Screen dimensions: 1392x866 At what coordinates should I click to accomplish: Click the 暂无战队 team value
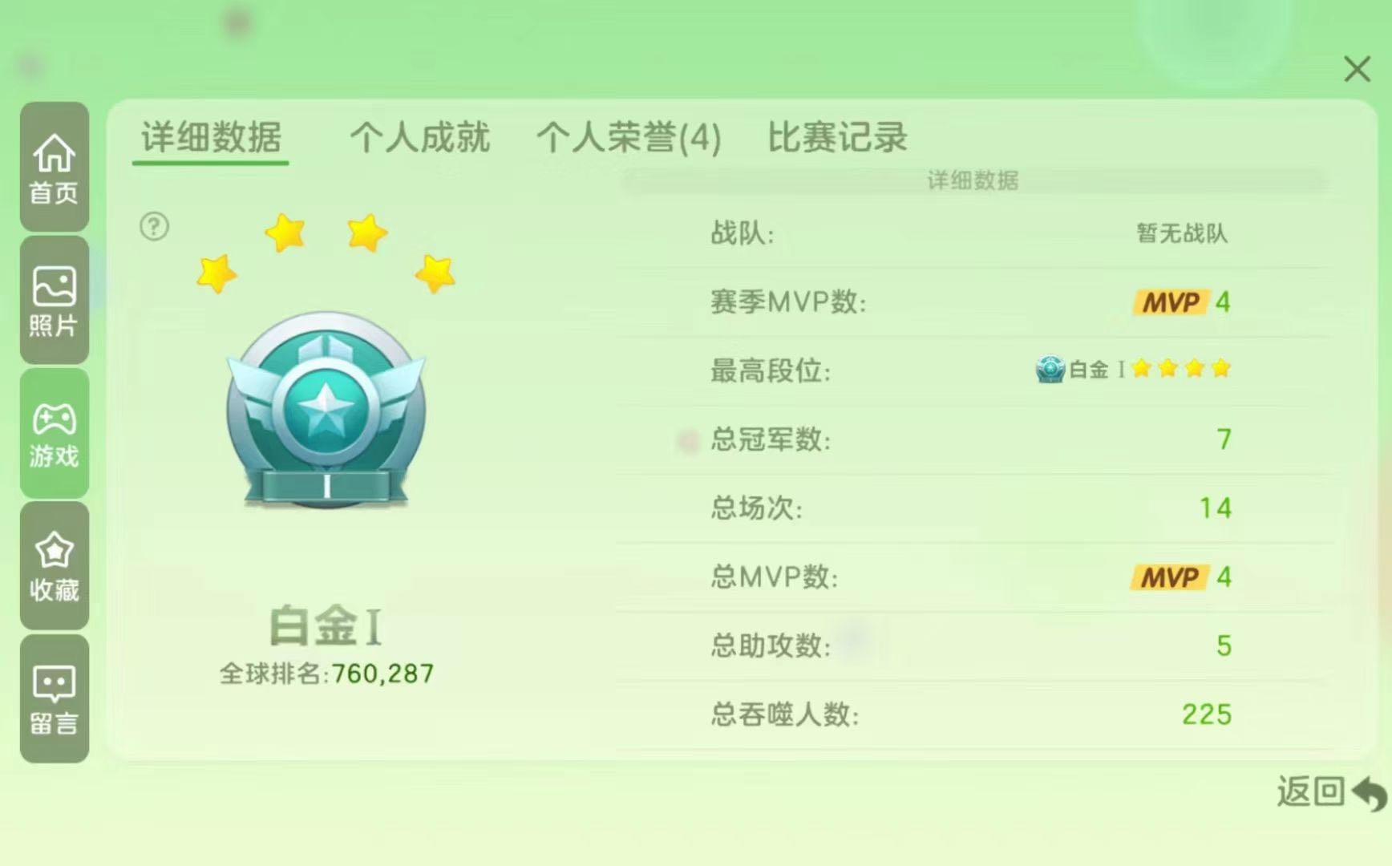point(1182,233)
